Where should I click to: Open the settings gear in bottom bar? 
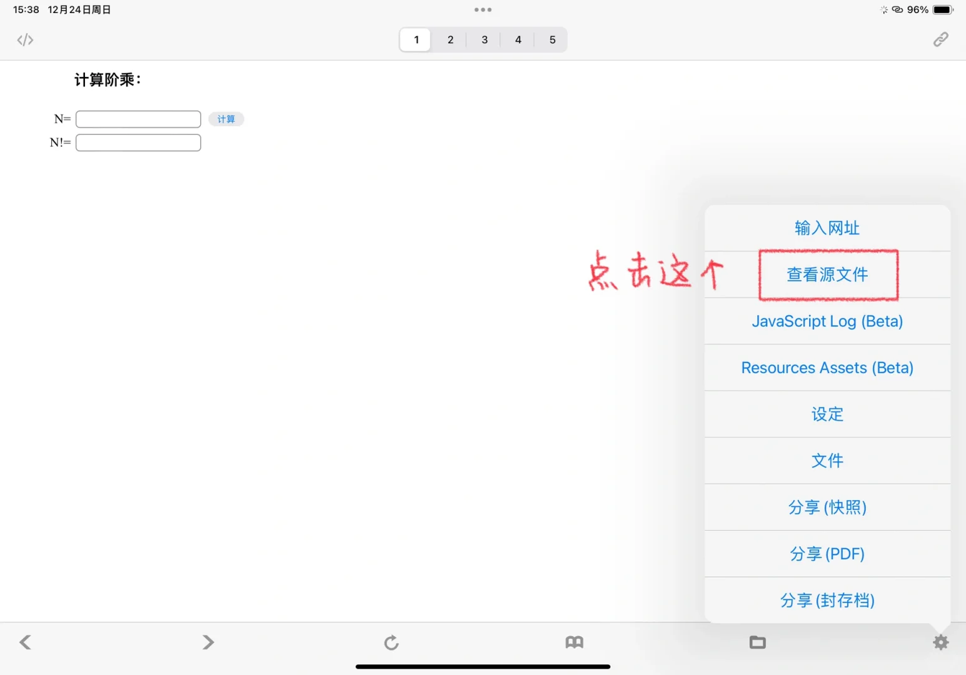click(x=940, y=642)
